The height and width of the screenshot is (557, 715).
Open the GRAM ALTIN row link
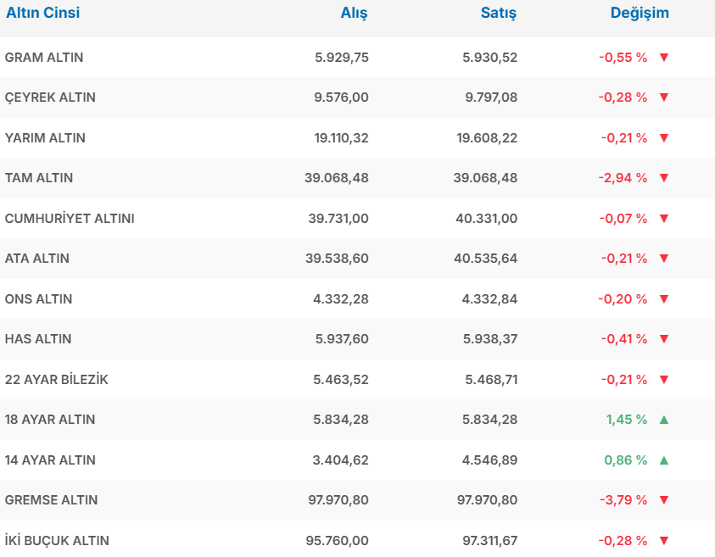[44, 58]
